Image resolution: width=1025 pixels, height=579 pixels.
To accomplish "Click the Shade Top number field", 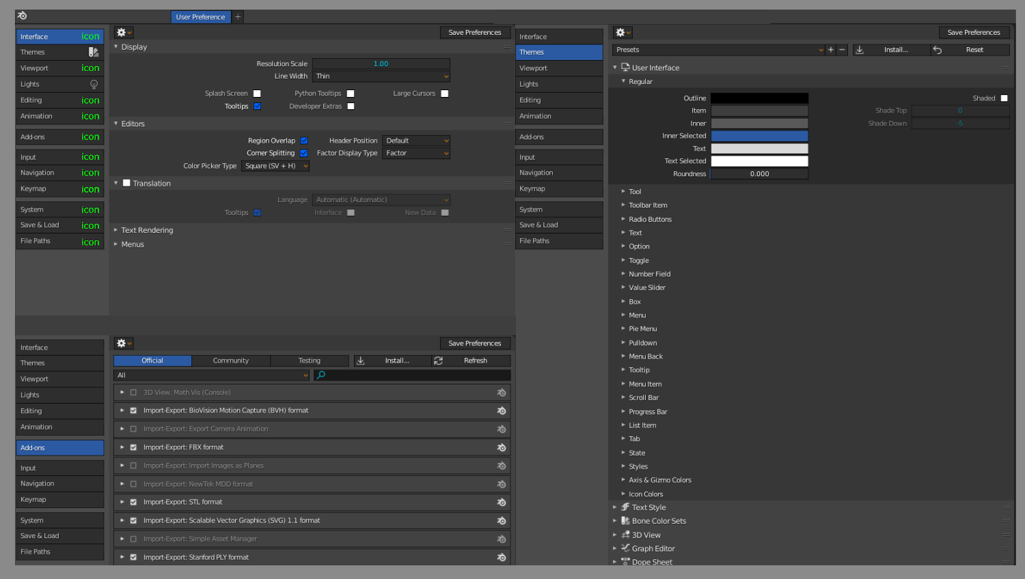I will click(960, 111).
